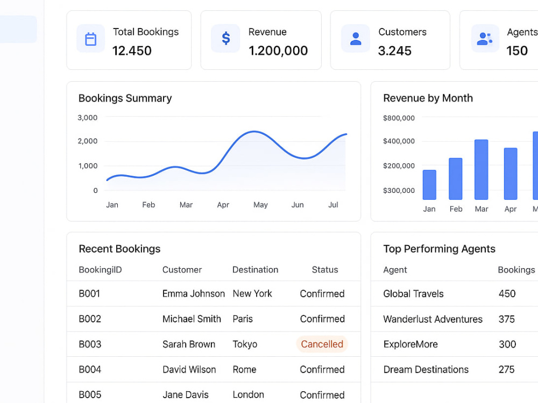Click customer Emma Johnson
This screenshot has width=538, height=403.
click(194, 294)
